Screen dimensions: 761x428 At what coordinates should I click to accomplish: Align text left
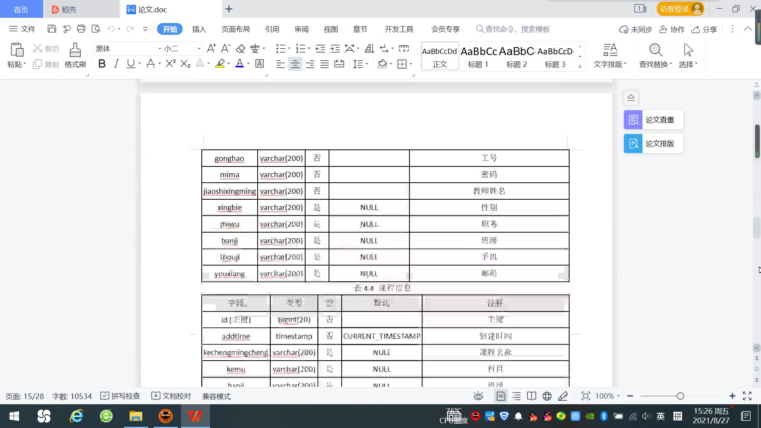tap(280, 64)
